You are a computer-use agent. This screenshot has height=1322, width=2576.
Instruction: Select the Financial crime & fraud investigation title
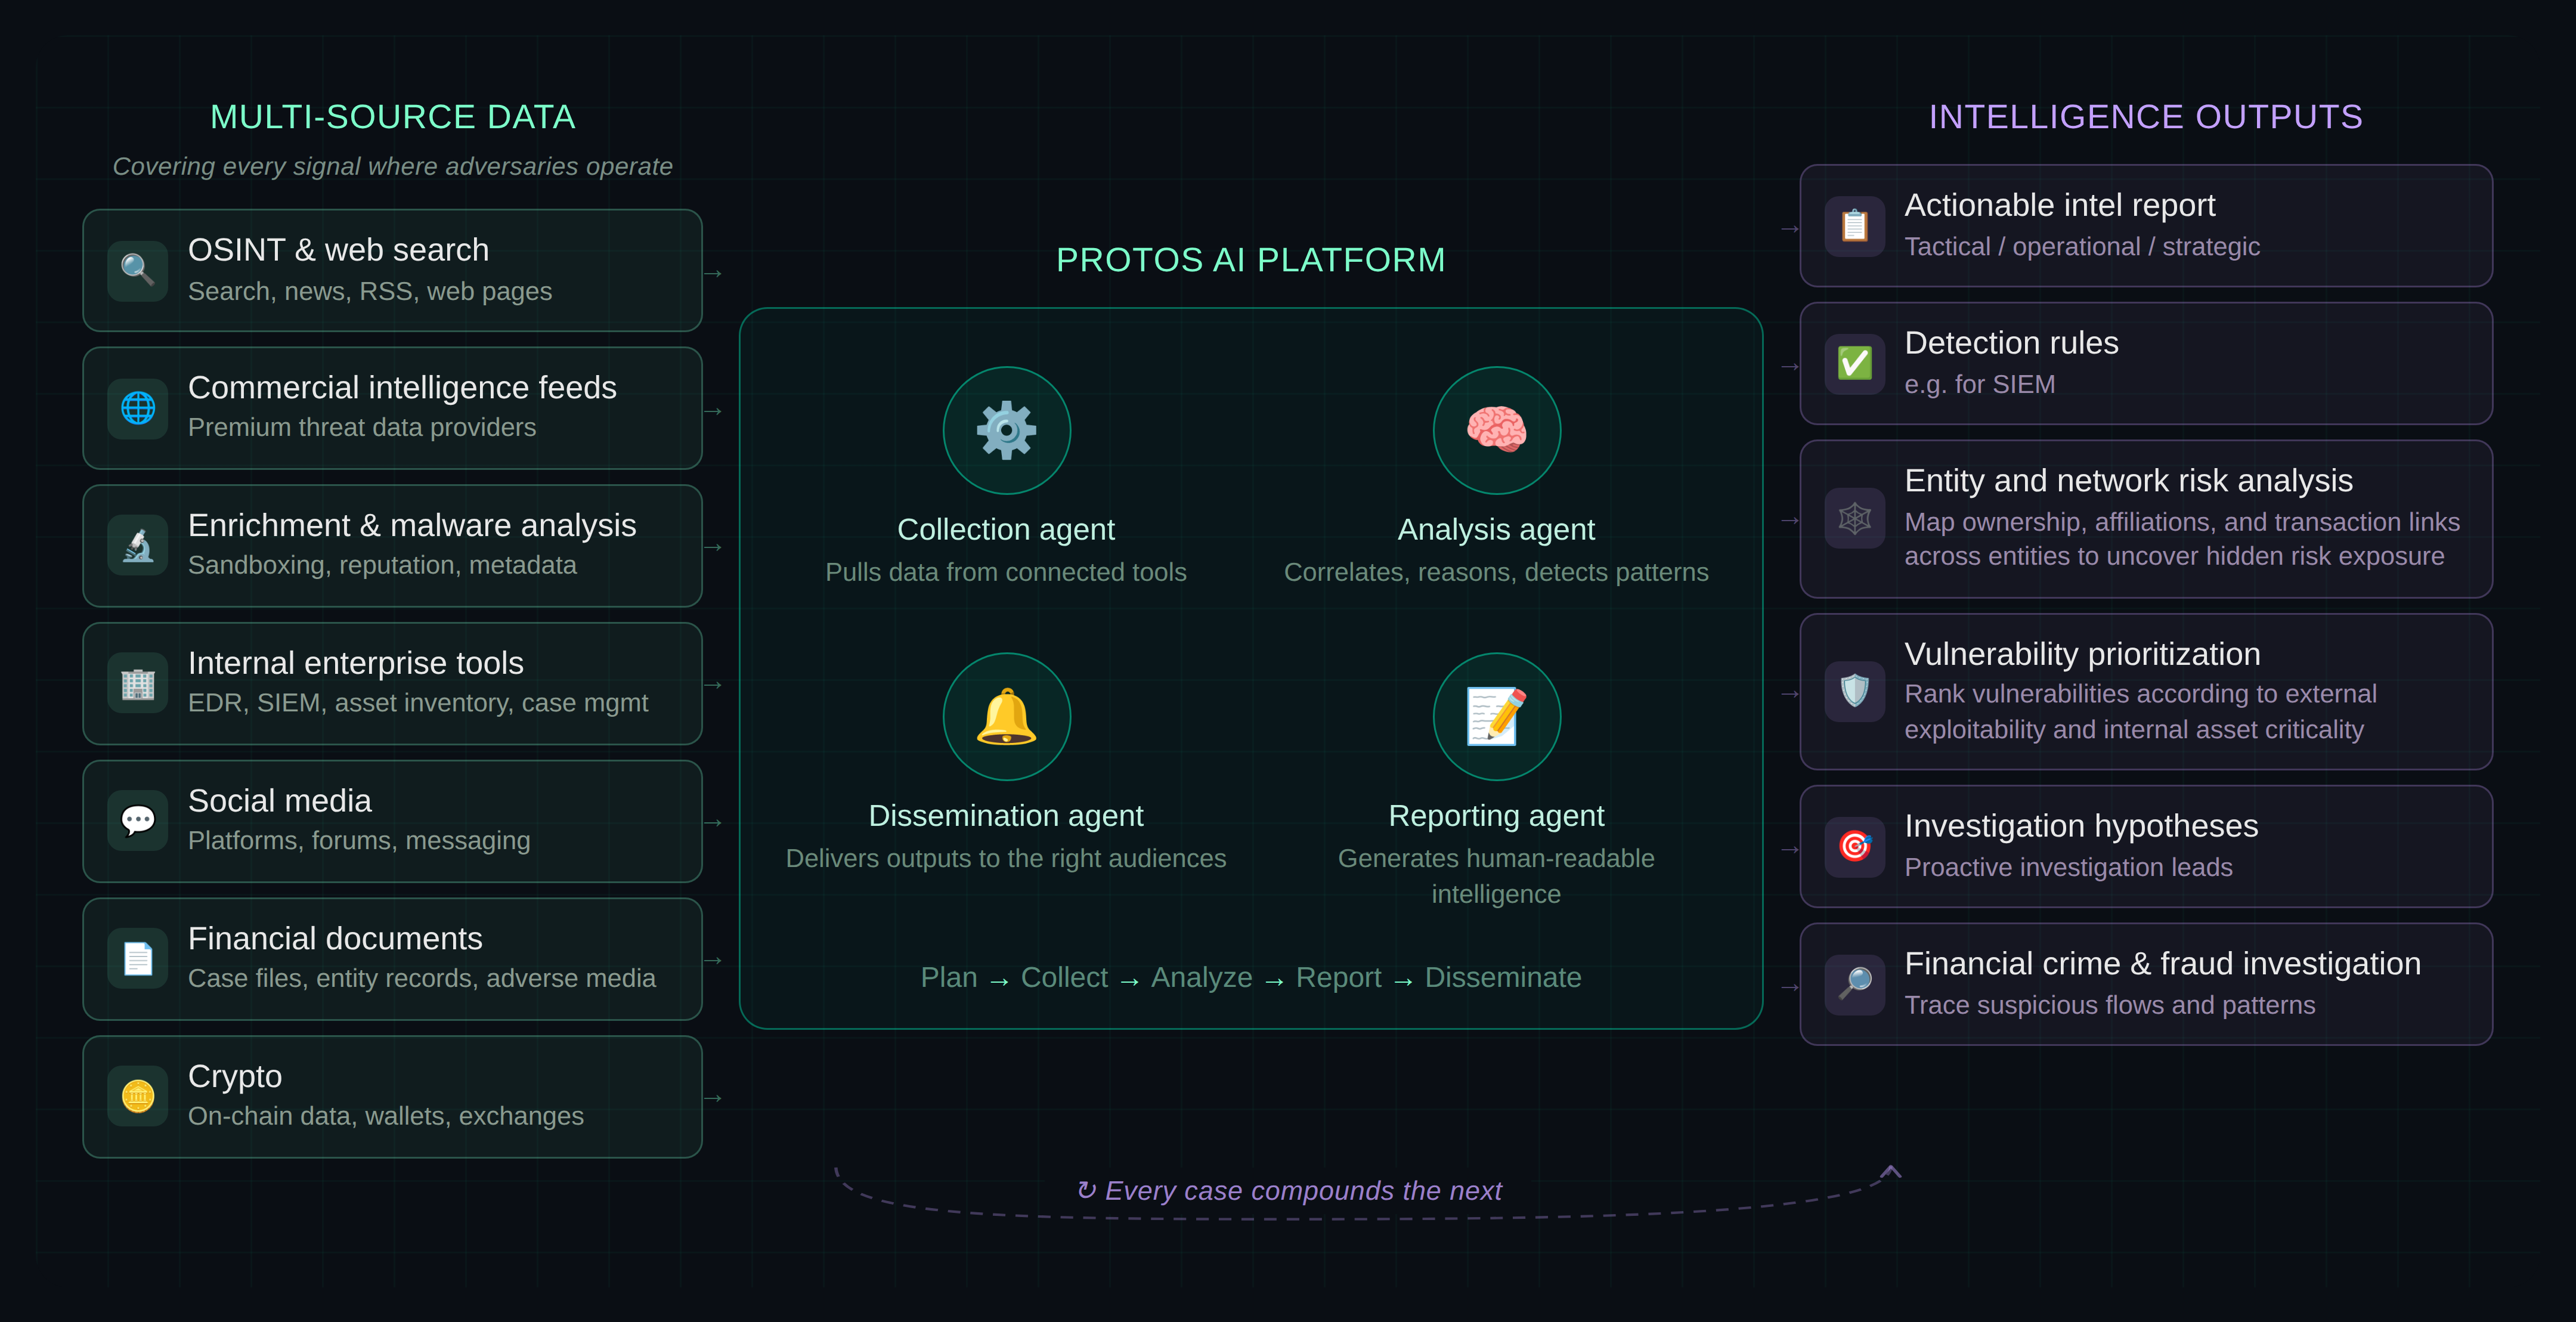point(2162,964)
